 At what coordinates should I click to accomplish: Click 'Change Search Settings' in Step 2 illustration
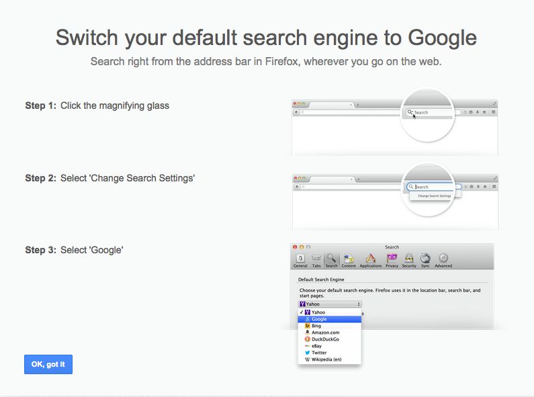[434, 196]
